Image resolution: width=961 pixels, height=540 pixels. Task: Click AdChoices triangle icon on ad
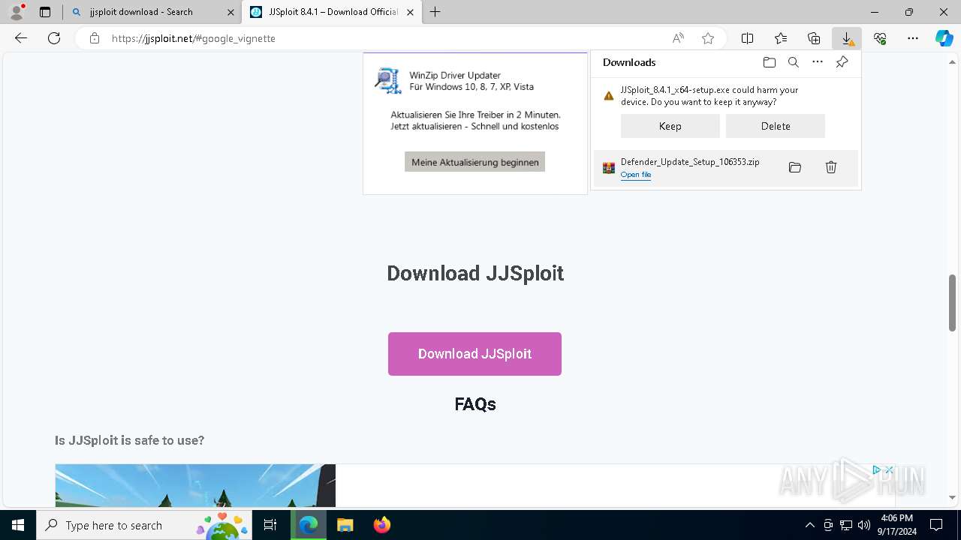coord(876,470)
